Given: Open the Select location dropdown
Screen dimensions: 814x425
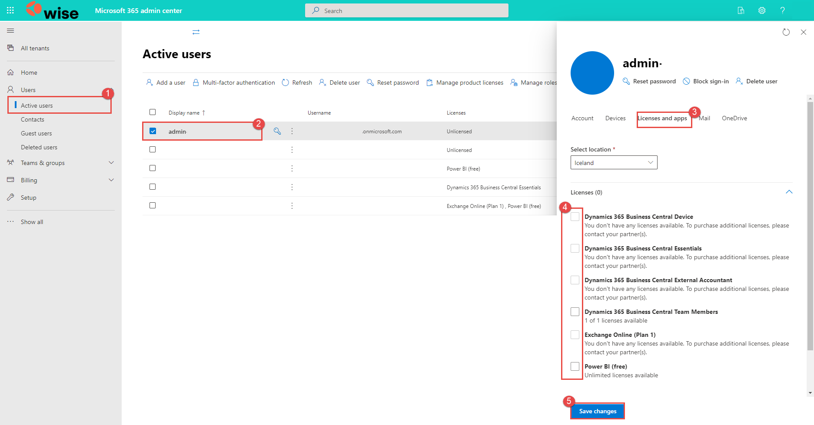Looking at the screenshot, I should pos(614,163).
